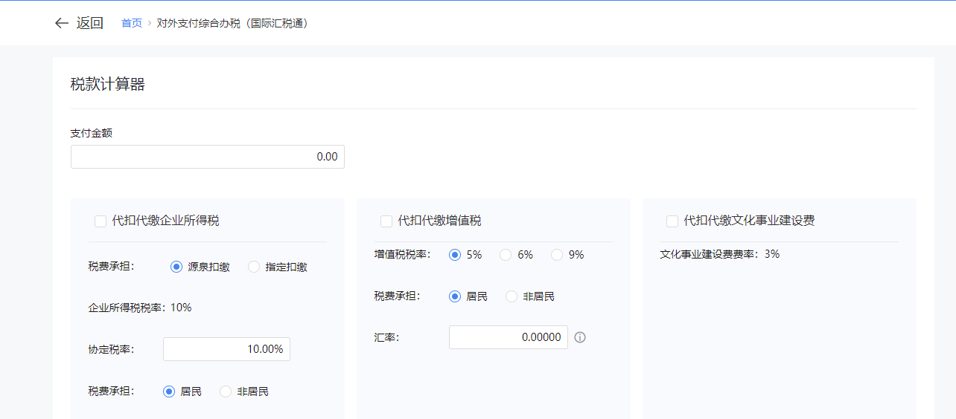The image size is (956, 419).
Task: Select 6% 增值税税率 radio button
Action: (x=506, y=255)
